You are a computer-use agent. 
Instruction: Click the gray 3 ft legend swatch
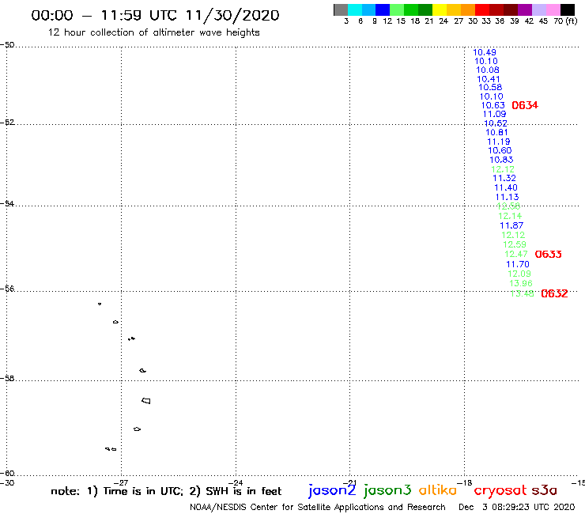[x=341, y=9]
